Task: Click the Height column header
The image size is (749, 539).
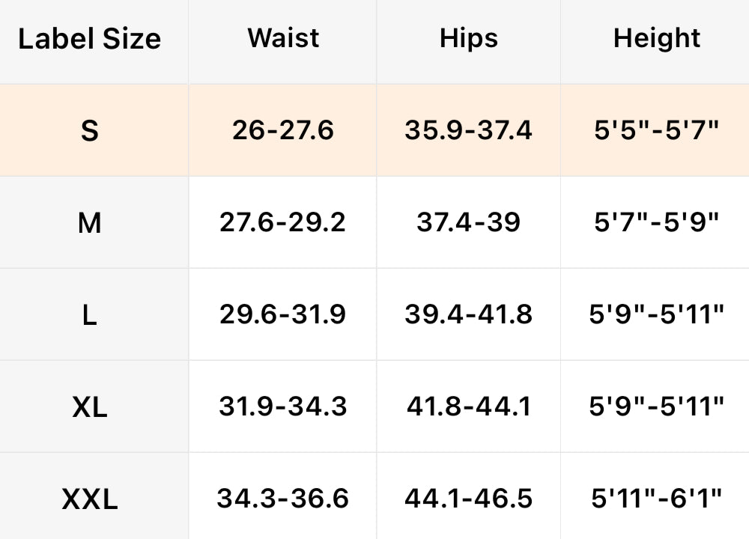Action: 657,38
